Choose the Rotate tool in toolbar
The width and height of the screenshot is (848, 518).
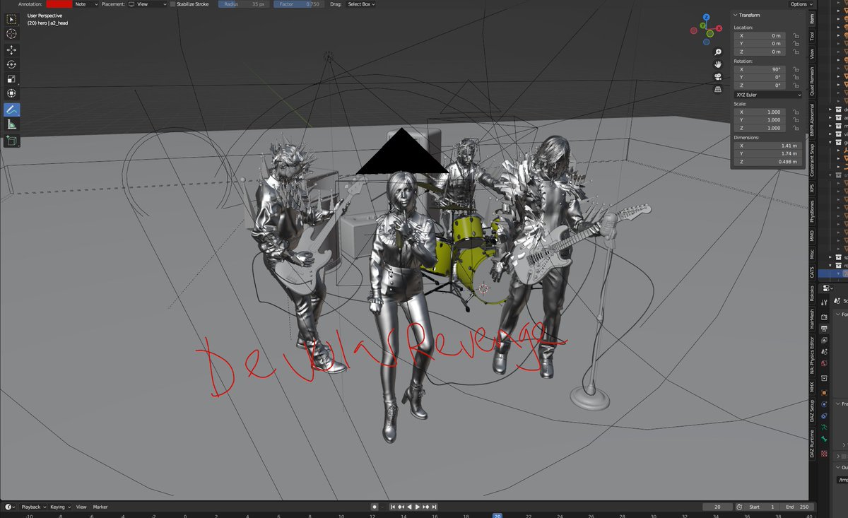pyautogui.click(x=11, y=64)
